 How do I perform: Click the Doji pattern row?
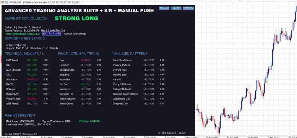click(80, 60)
